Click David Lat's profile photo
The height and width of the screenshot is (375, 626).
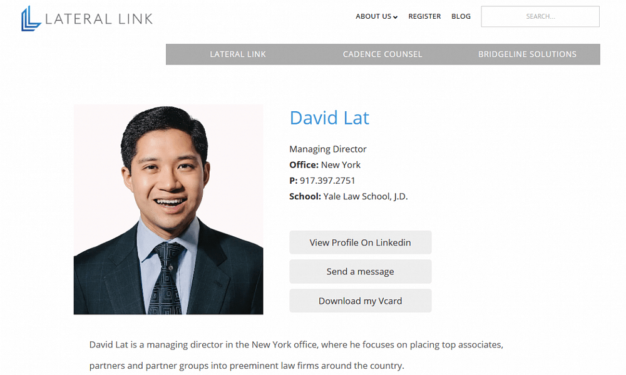coord(168,209)
